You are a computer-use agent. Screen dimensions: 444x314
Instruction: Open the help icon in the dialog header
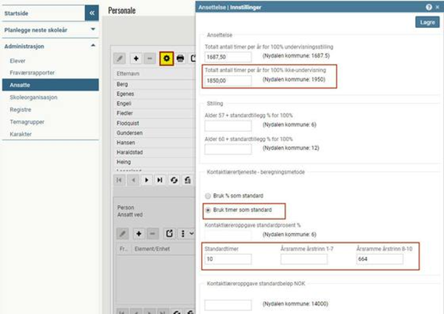[429, 8]
